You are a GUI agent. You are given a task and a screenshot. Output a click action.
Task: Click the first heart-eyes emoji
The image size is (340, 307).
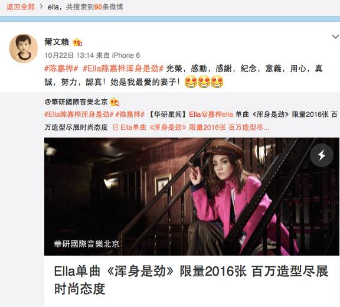191,82
